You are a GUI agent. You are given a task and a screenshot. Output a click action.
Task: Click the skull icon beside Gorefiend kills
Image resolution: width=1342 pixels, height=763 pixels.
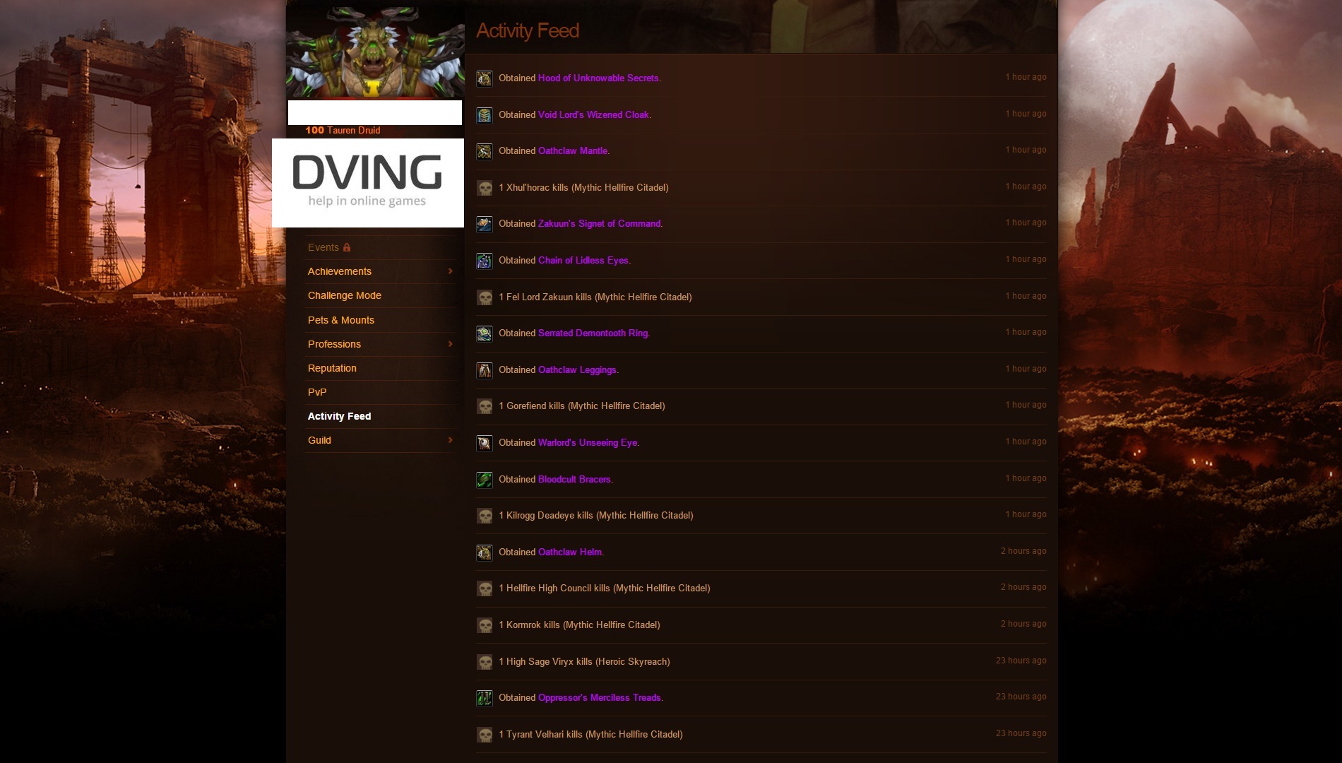[484, 406]
